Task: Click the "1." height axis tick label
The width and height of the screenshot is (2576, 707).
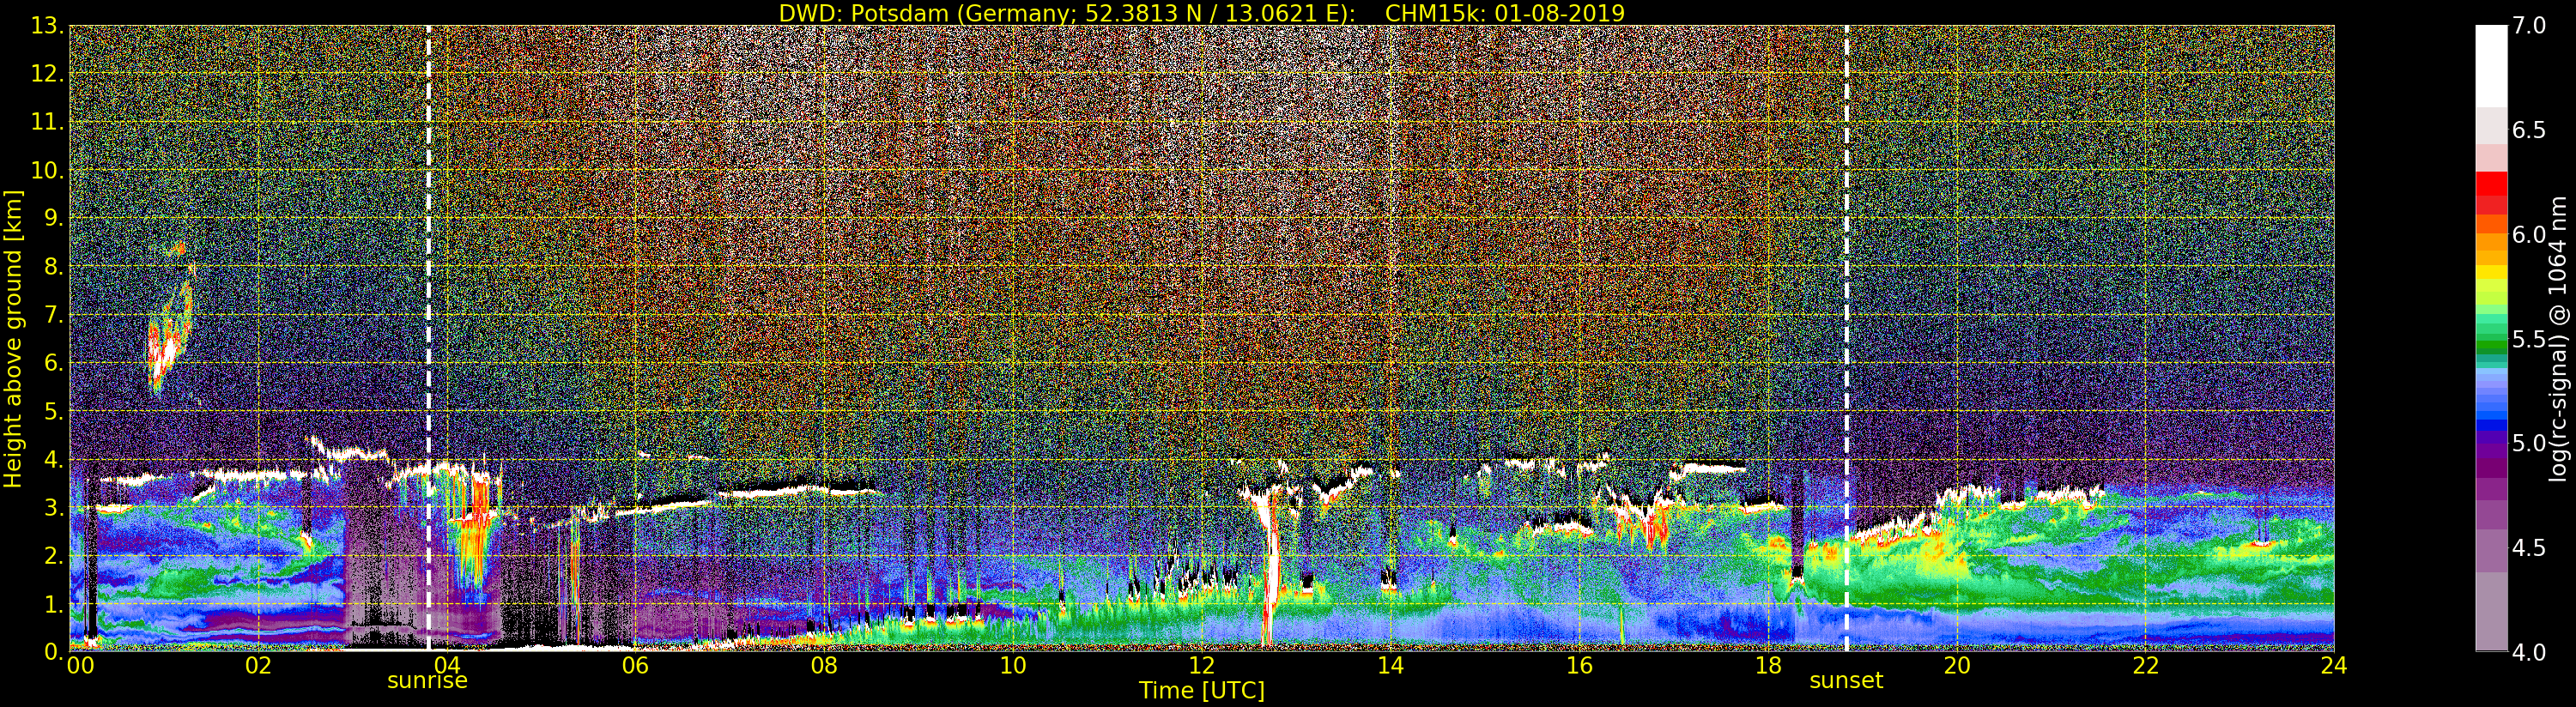Action: pyautogui.click(x=52, y=604)
